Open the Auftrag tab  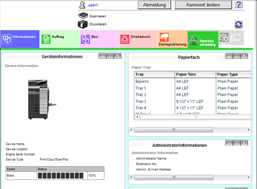coord(59,39)
